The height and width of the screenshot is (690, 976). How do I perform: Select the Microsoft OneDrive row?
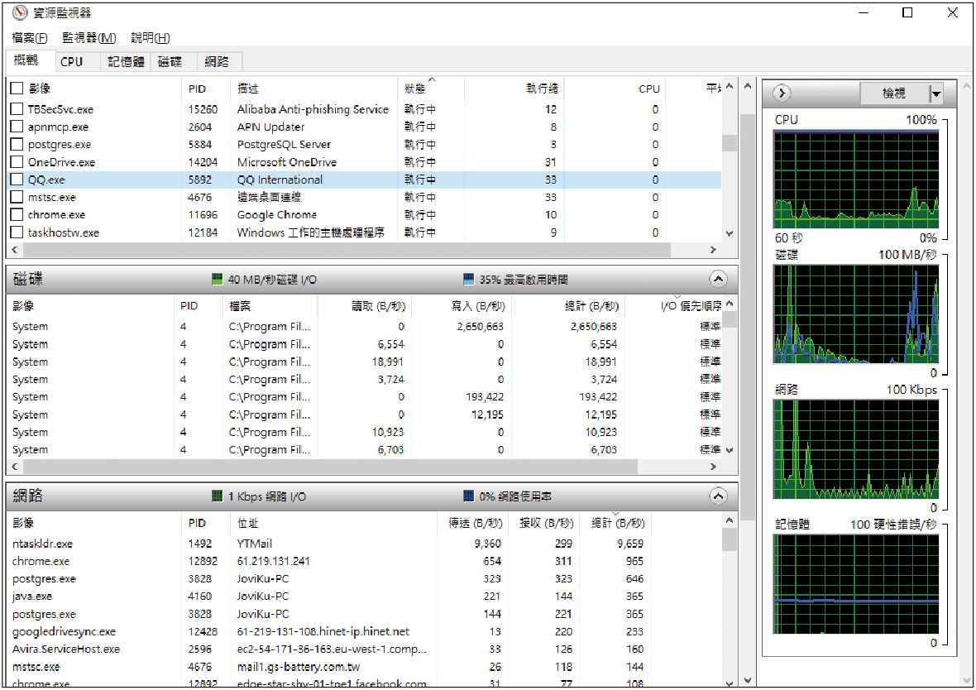[x=363, y=162]
